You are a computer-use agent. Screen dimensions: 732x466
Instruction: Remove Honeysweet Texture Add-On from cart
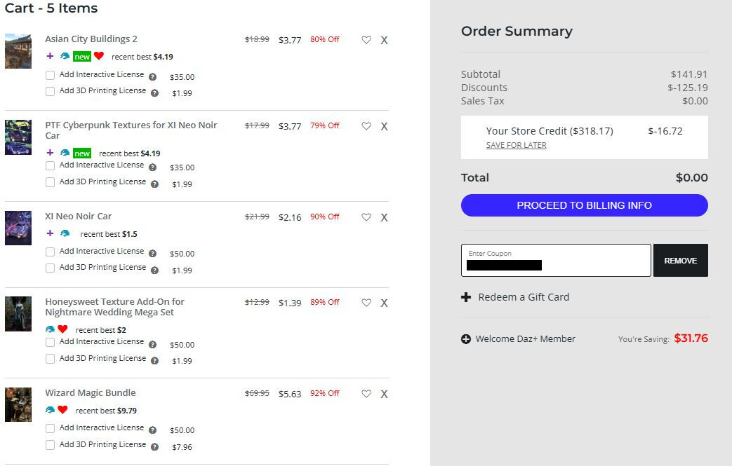(x=384, y=303)
